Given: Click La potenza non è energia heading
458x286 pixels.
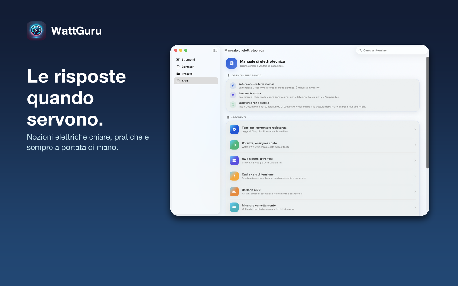Looking at the screenshot, I should click(254, 103).
